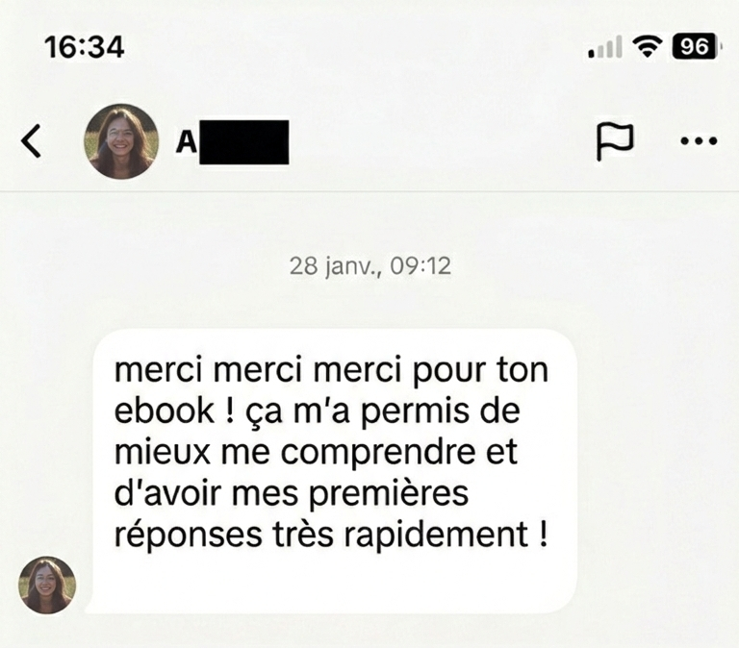Select the 28 janv., 09:12 timestamp
This screenshot has height=648, width=739.
point(369,266)
